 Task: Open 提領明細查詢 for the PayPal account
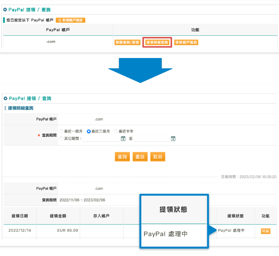[157, 42]
